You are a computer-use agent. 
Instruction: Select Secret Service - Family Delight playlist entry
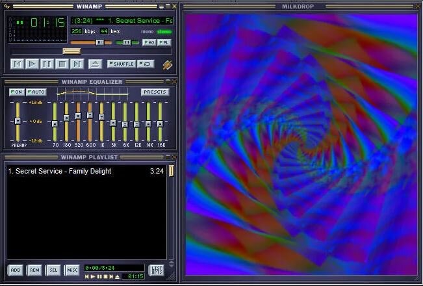86,171
